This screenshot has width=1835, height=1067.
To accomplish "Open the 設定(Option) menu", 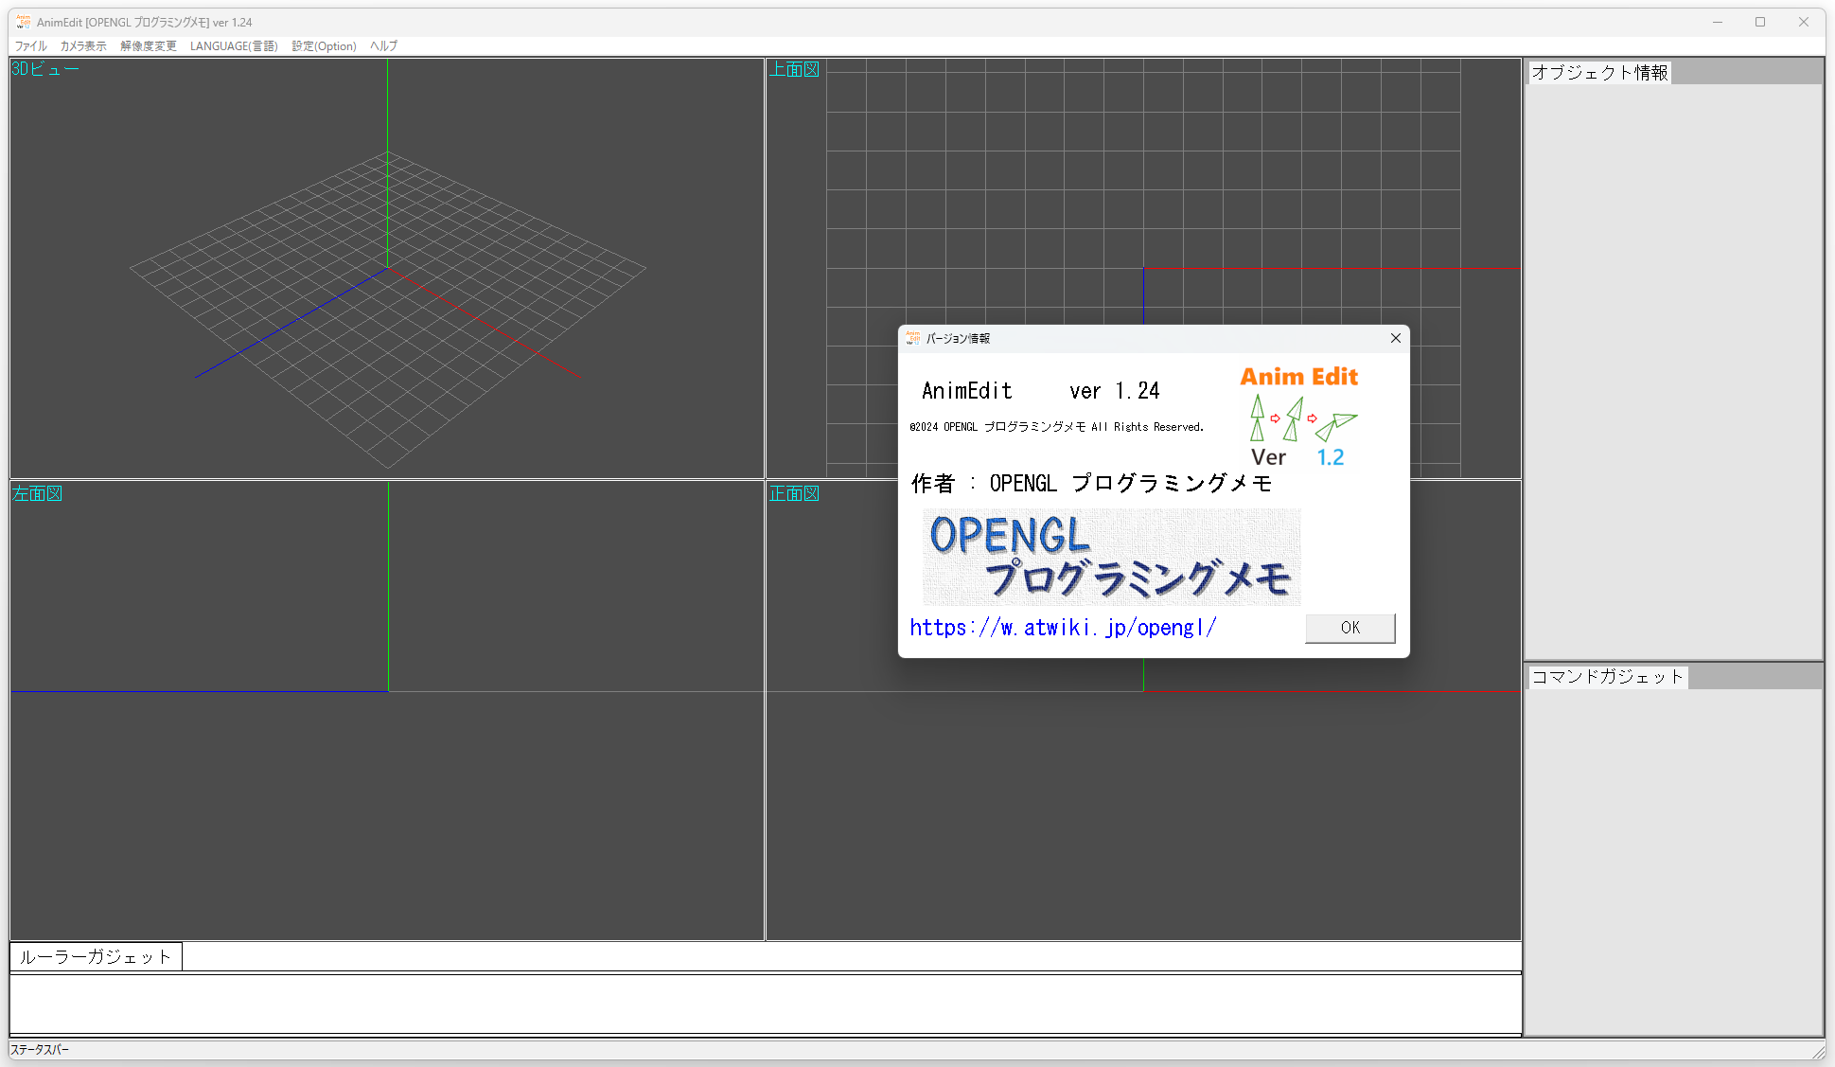I will [324, 45].
